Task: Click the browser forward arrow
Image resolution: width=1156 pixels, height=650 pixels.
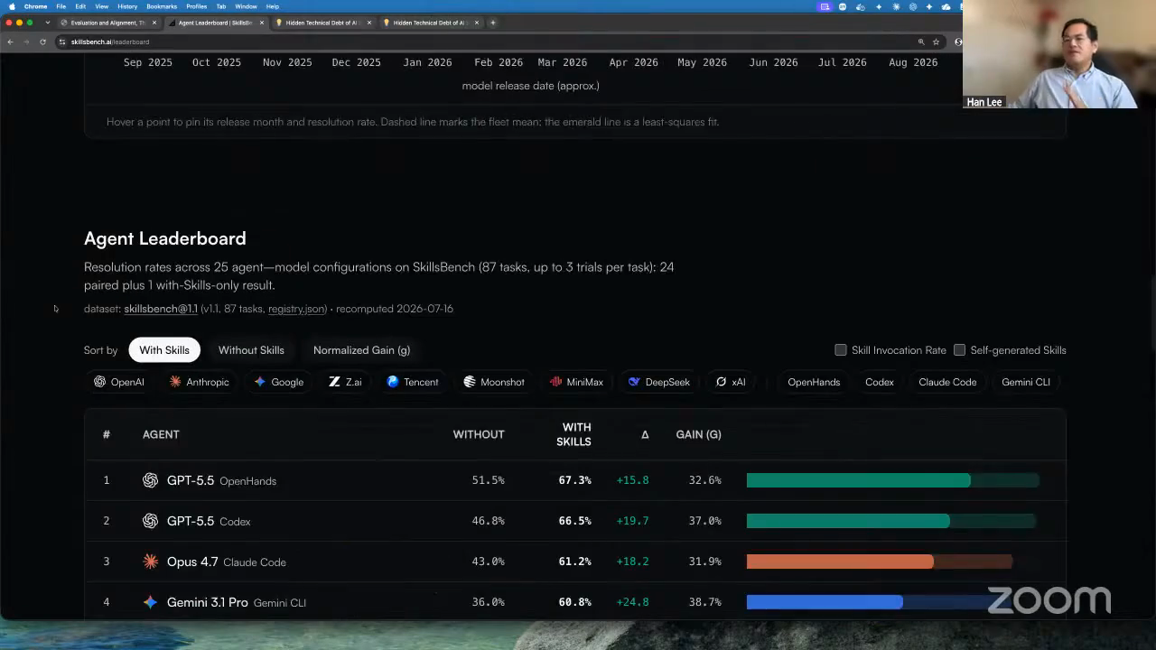Action: (x=25, y=42)
